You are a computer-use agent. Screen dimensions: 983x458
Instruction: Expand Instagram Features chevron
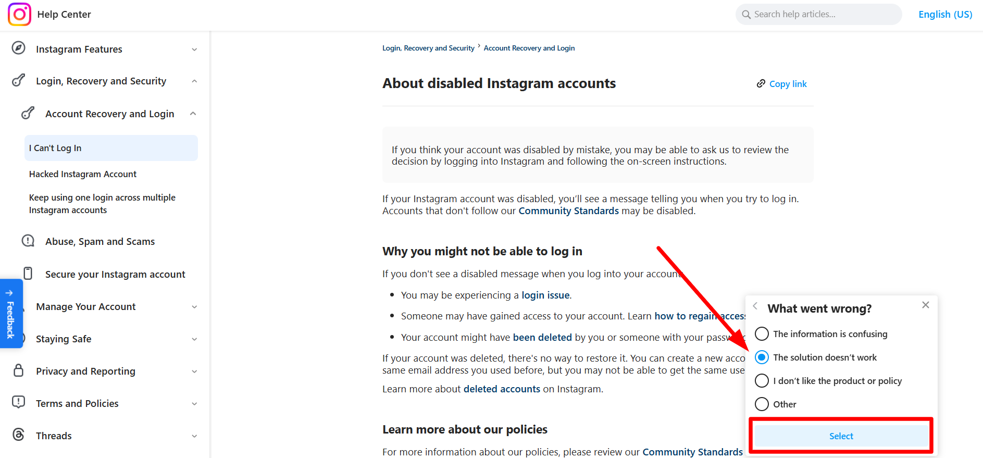(x=194, y=49)
